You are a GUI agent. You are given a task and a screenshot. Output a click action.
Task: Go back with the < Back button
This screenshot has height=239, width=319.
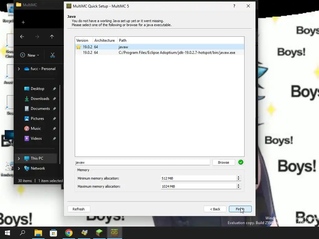[215, 209]
